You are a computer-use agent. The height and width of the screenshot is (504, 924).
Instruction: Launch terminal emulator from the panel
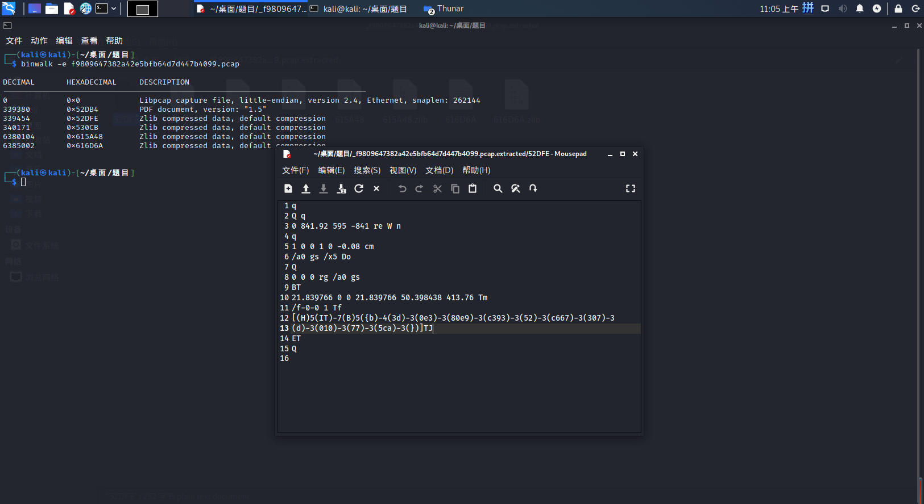[102, 9]
